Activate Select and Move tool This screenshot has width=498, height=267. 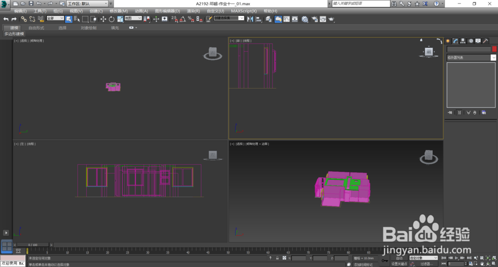[103, 19]
